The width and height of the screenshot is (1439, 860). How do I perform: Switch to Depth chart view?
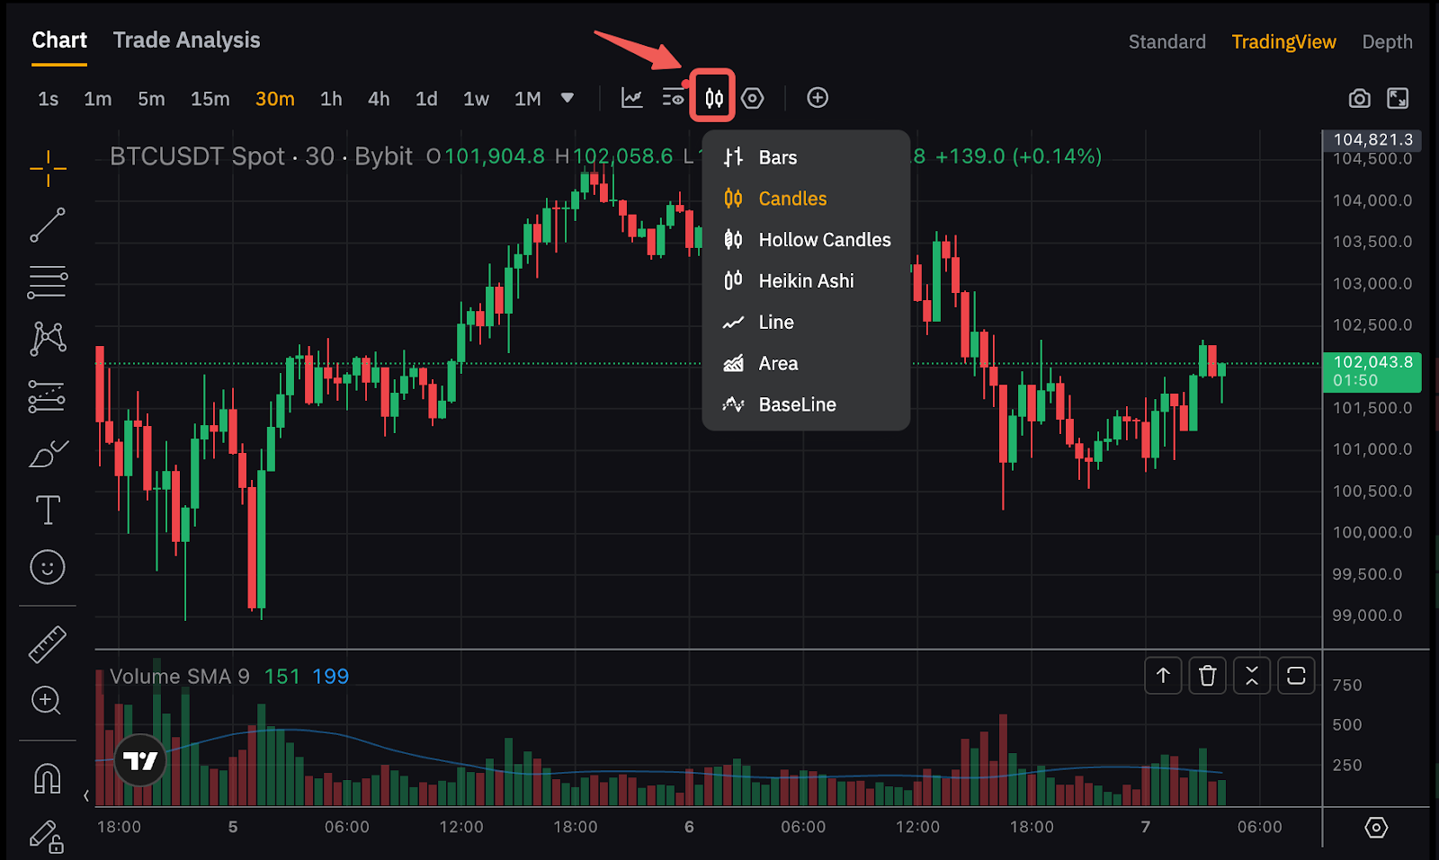click(1387, 42)
